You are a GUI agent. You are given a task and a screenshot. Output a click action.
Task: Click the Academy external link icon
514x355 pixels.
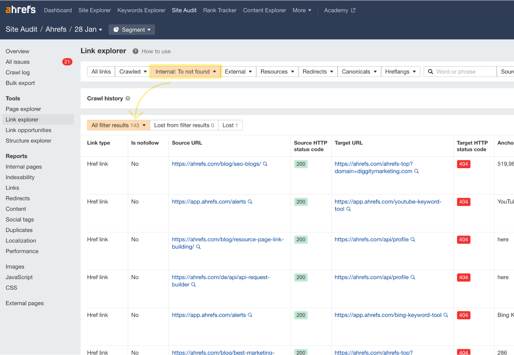coord(353,10)
